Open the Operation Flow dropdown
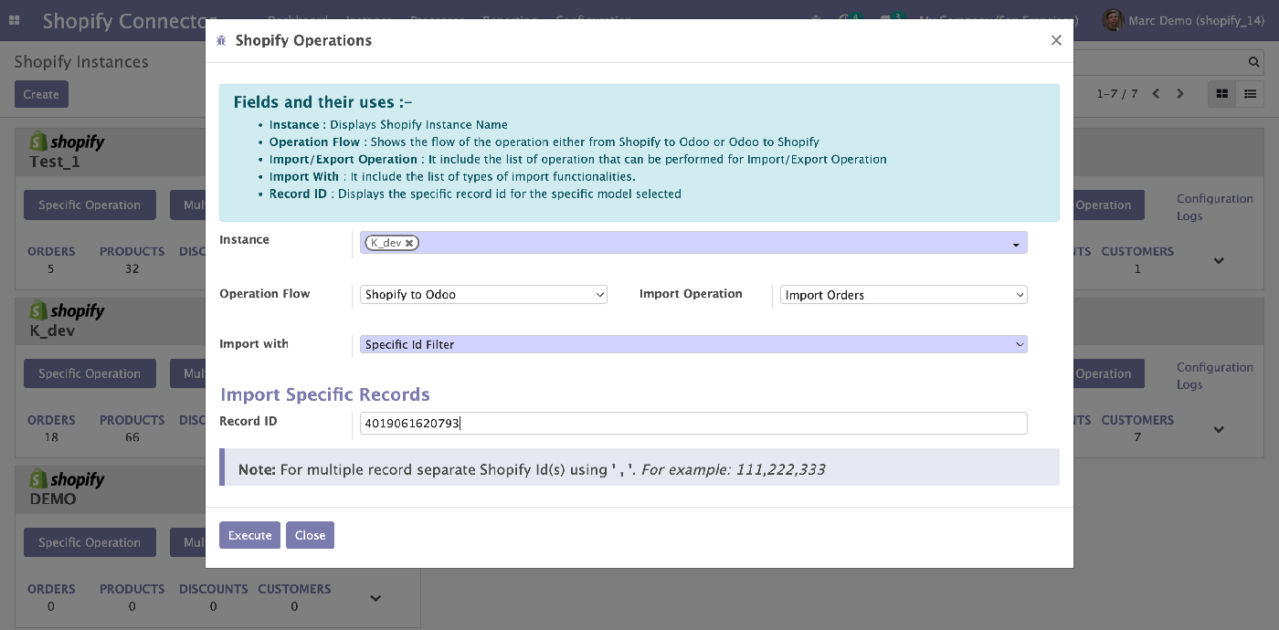 [x=483, y=295]
